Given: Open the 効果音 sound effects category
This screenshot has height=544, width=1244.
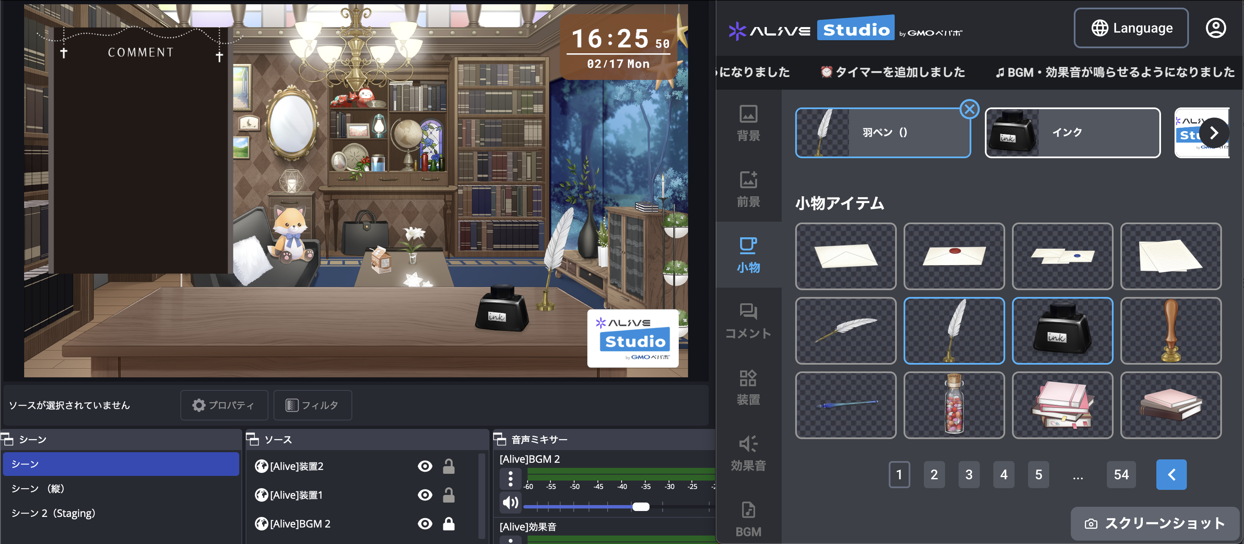Looking at the screenshot, I should [x=748, y=453].
